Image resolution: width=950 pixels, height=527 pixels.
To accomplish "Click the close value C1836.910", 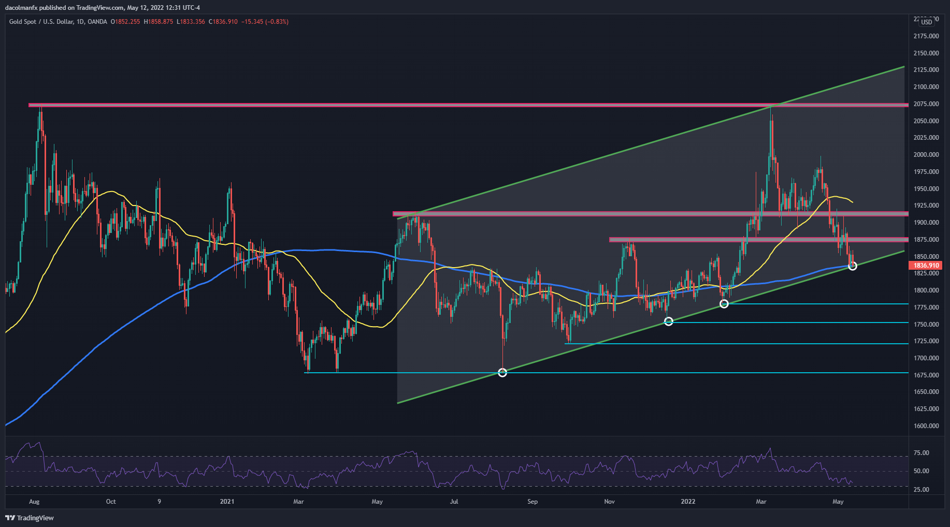I will (x=224, y=22).
